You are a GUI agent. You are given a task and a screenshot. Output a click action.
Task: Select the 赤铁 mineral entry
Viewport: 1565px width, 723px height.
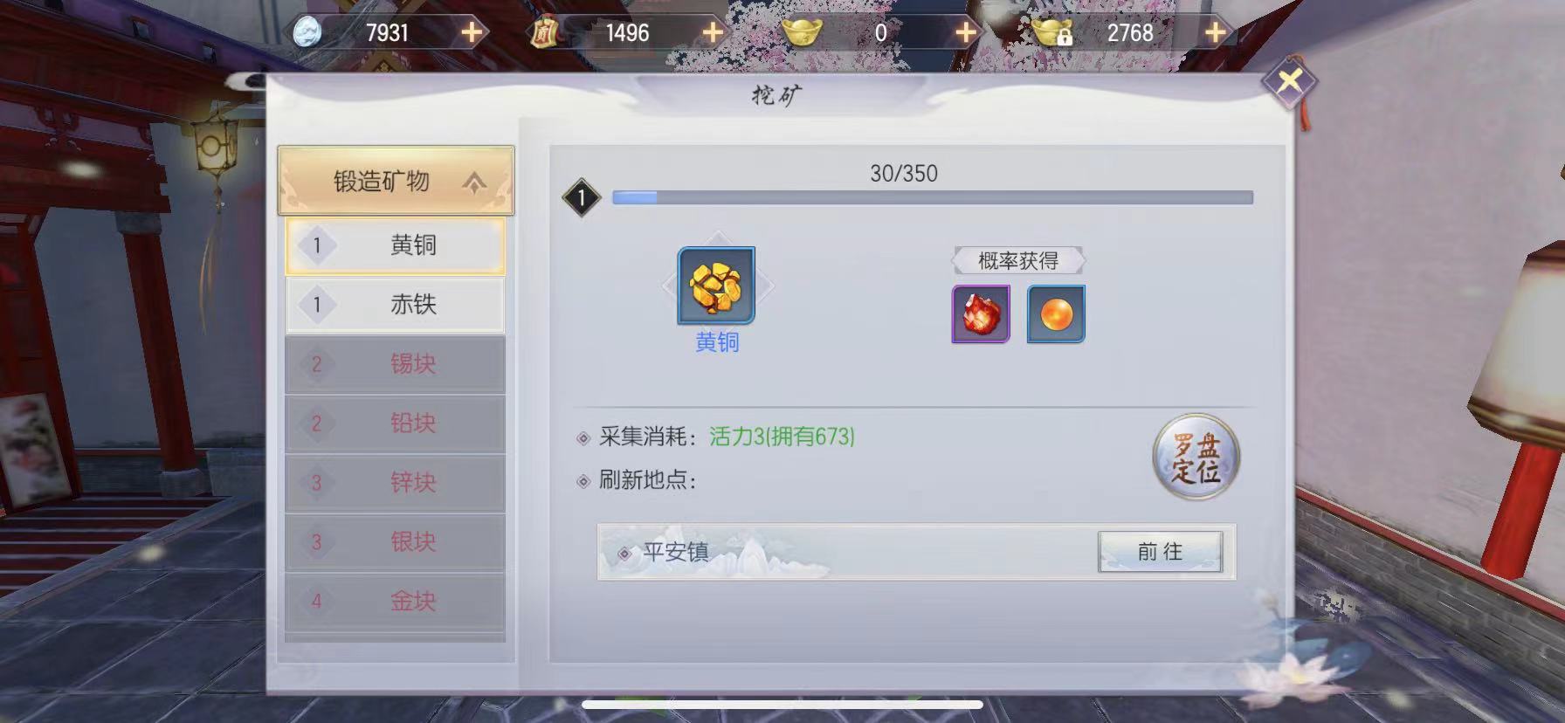(396, 305)
